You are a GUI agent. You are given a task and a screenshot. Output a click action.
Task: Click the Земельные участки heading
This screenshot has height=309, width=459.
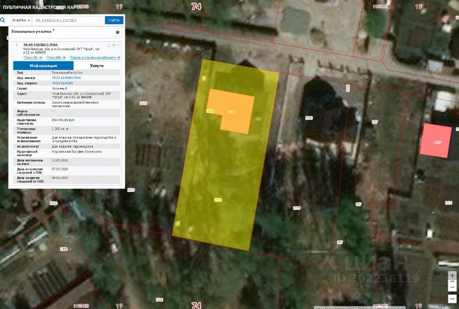click(31, 31)
